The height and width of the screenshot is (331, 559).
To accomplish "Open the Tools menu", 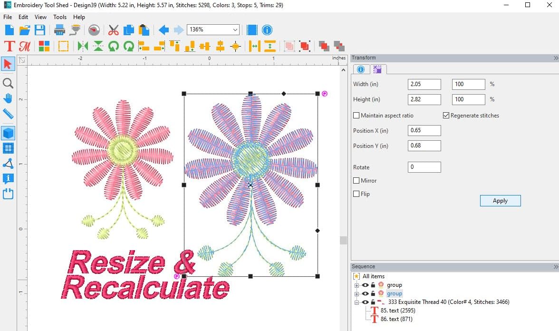I will point(60,17).
